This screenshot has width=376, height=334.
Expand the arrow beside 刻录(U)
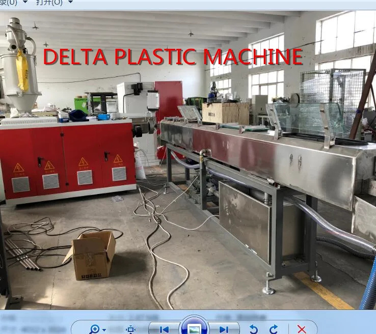tap(25, 2)
